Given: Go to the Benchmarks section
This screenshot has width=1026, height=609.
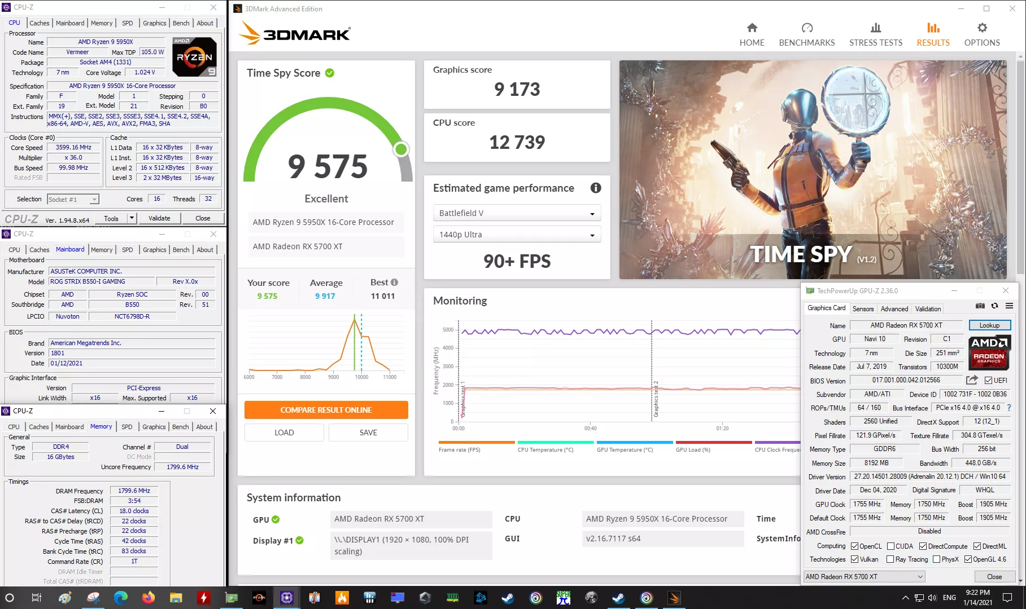Looking at the screenshot, I should point(806,35).
